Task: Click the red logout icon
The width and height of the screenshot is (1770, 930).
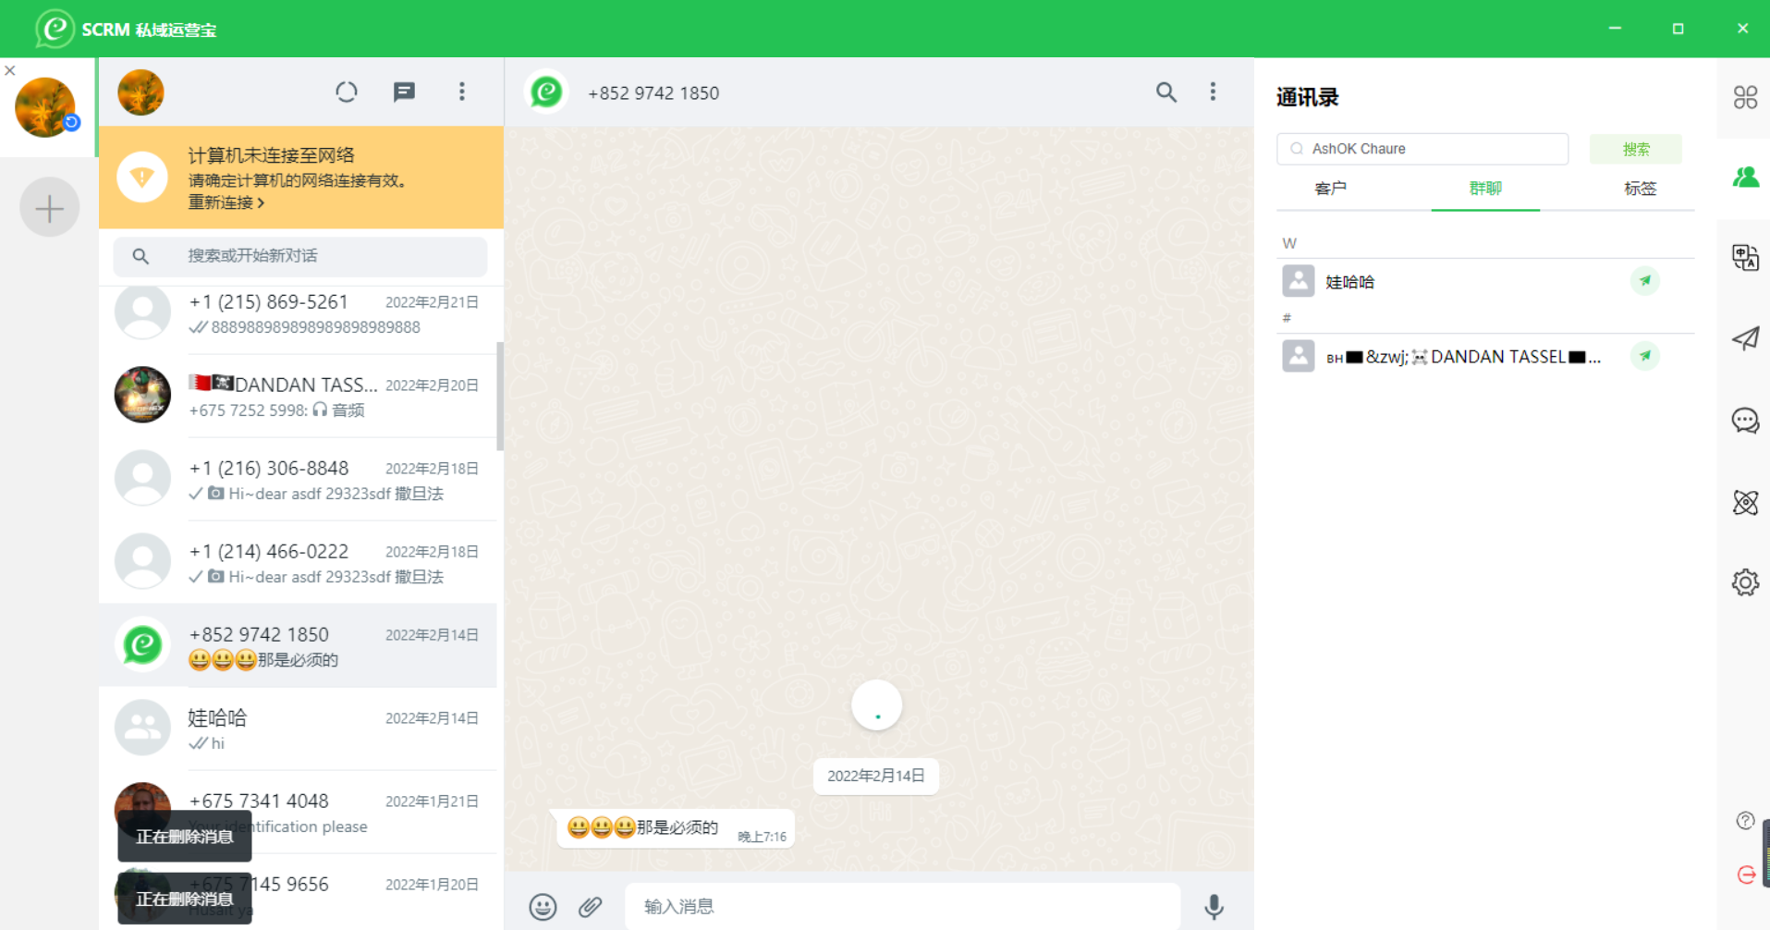Action: (x=1746, y=875)
